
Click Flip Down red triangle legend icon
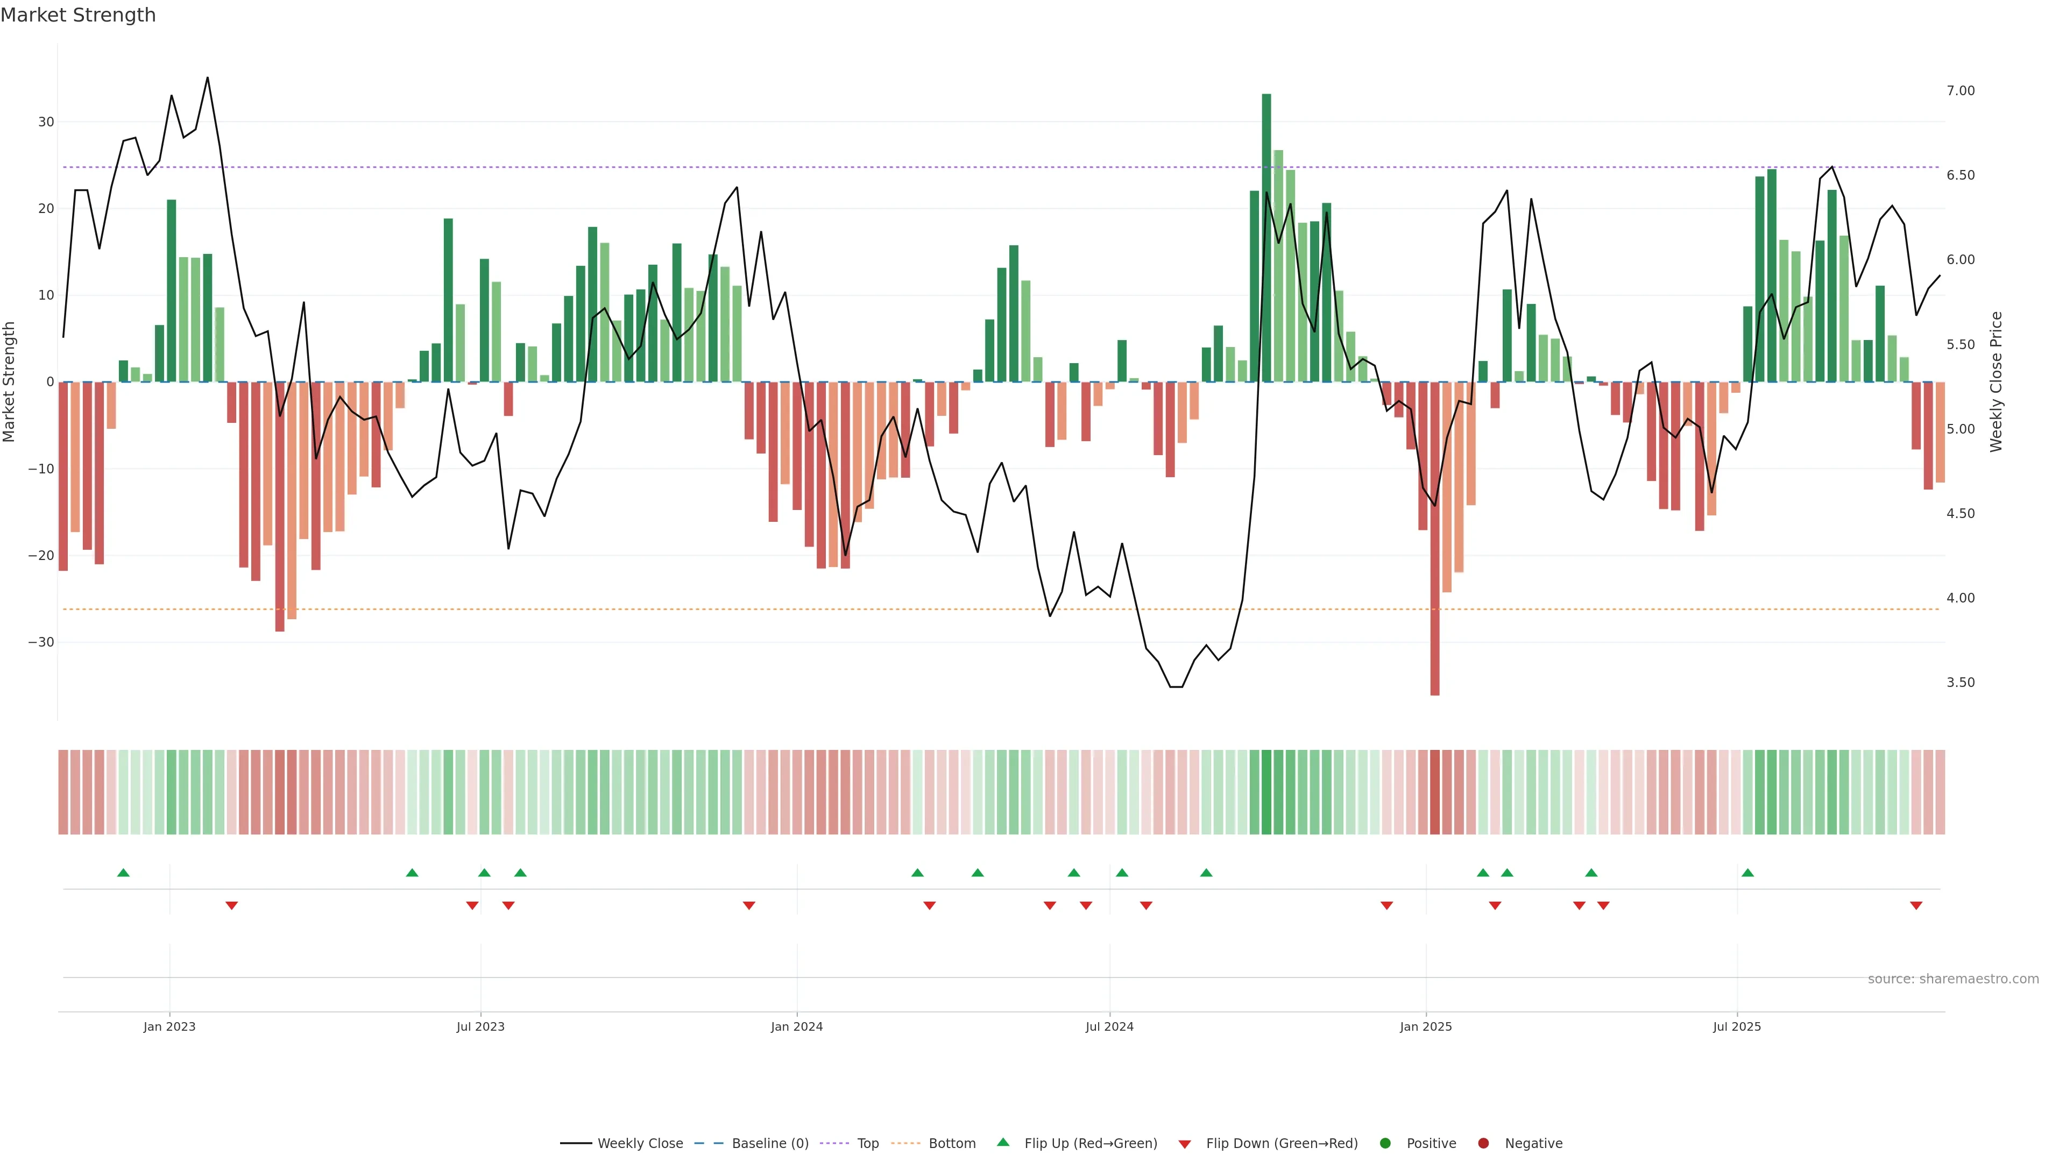(x=1185, y=1144)
